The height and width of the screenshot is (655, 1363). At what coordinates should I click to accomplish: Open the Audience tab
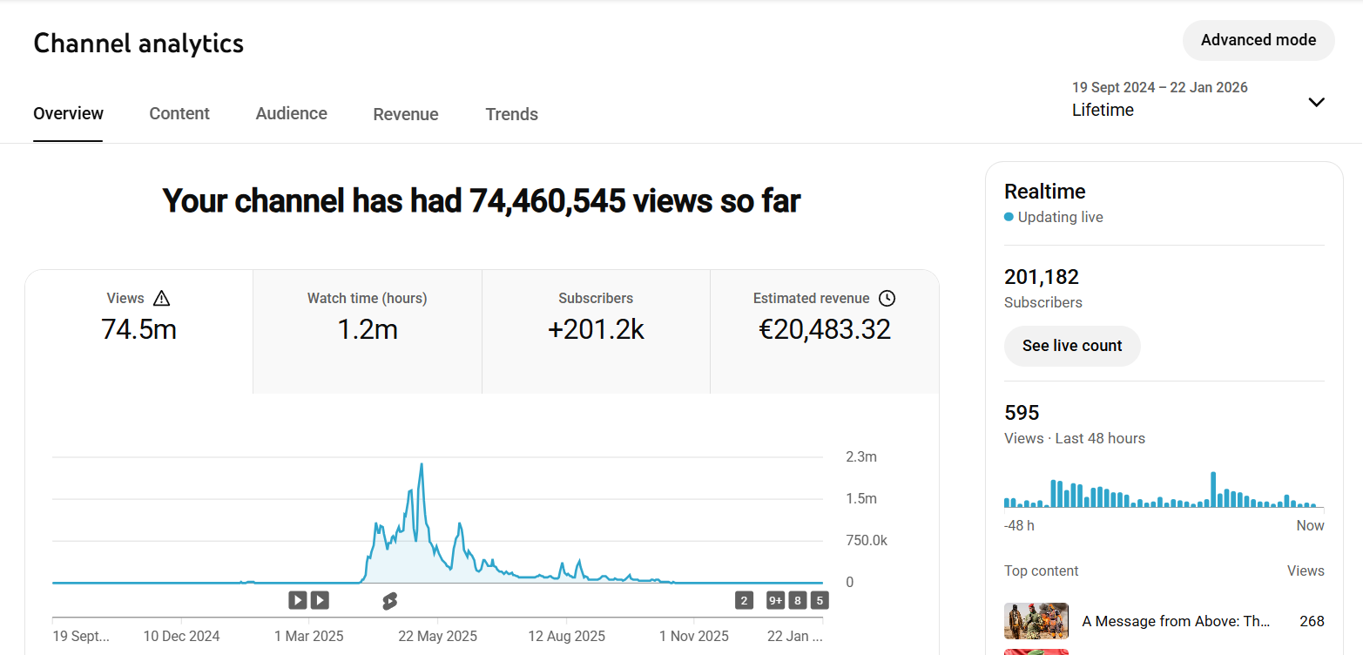292,114
